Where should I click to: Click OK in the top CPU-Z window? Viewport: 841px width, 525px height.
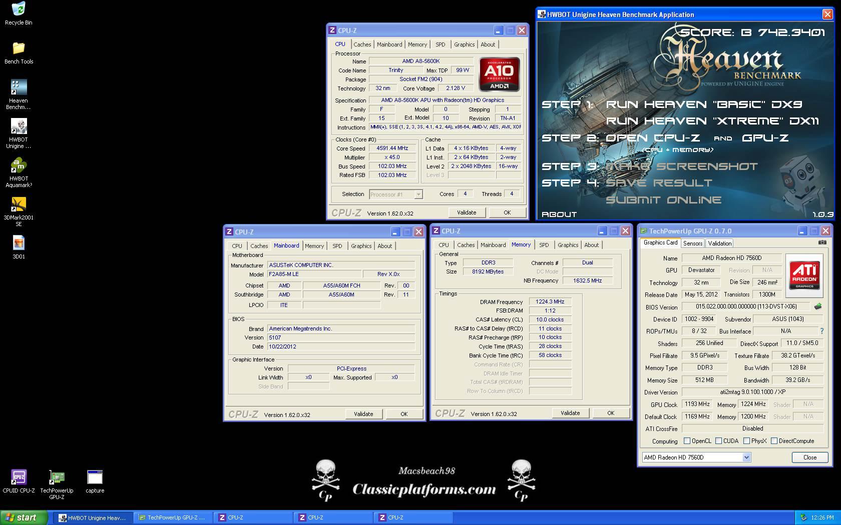click(507, 212)
